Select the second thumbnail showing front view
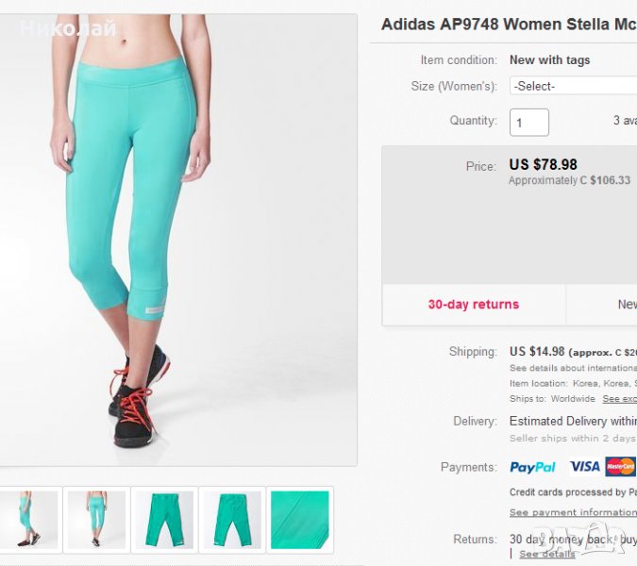637x566 pixels. [x=96, y=519]
